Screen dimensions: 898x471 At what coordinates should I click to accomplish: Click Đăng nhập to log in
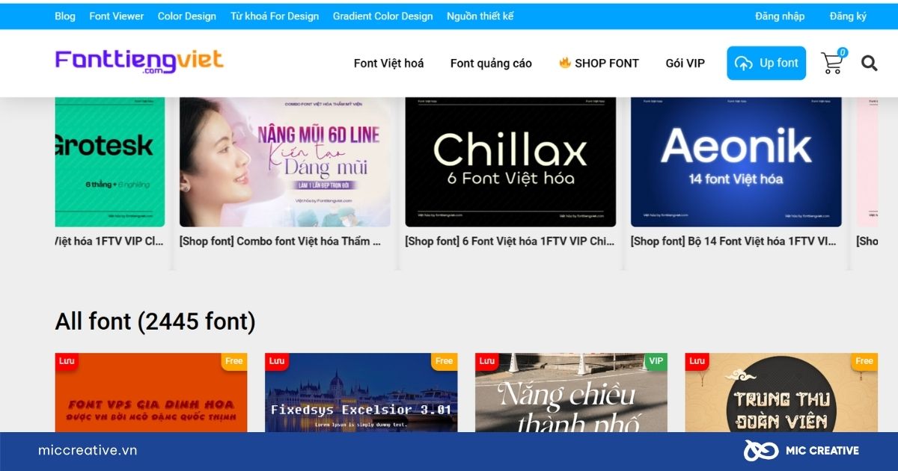(780, 16)
